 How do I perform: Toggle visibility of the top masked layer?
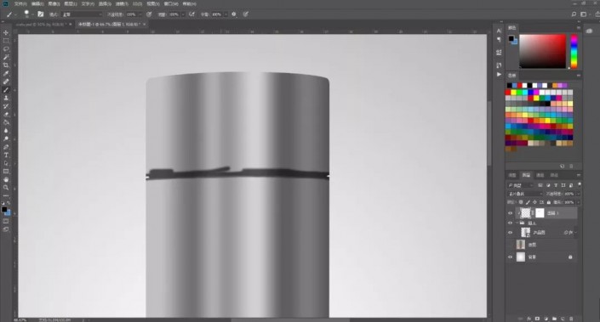click(x=510, y=213)
